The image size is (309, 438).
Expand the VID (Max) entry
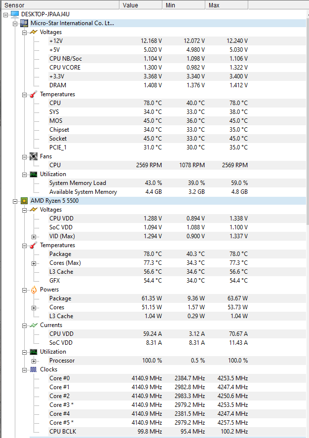click(34, 236)
